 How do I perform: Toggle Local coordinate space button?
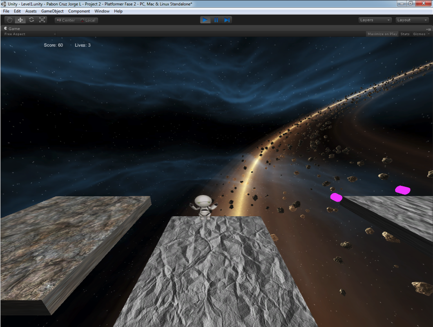click(88, 20)
